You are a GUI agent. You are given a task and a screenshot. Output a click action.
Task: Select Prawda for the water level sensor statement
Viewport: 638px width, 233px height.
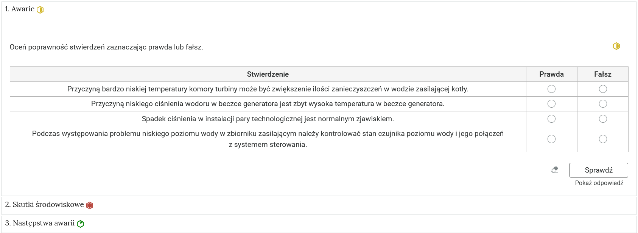tap(551, 139)
